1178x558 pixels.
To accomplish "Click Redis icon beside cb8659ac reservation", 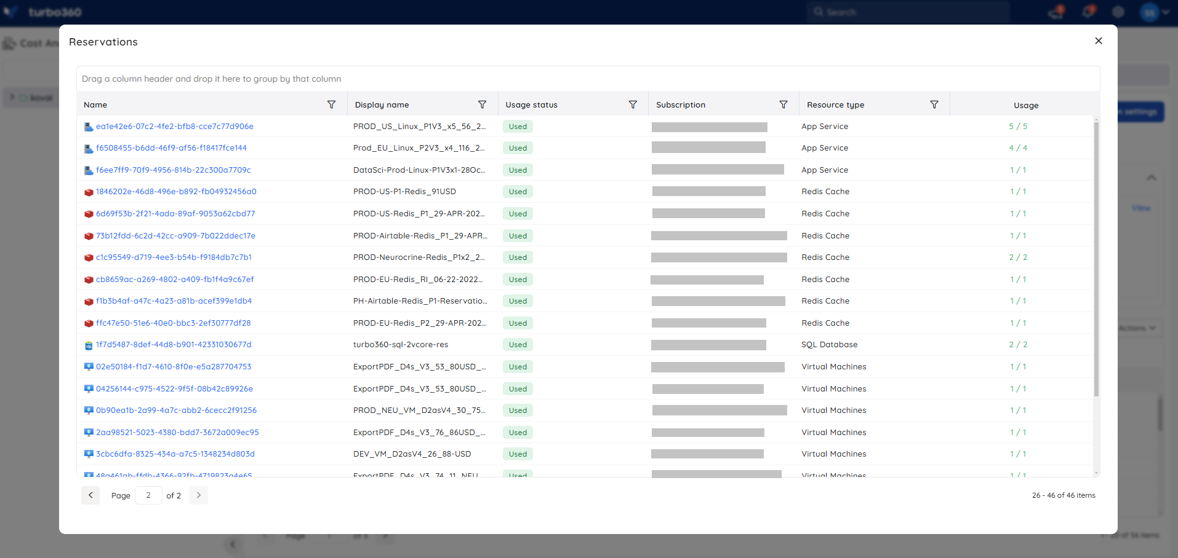I will click(x=89, y=280).
